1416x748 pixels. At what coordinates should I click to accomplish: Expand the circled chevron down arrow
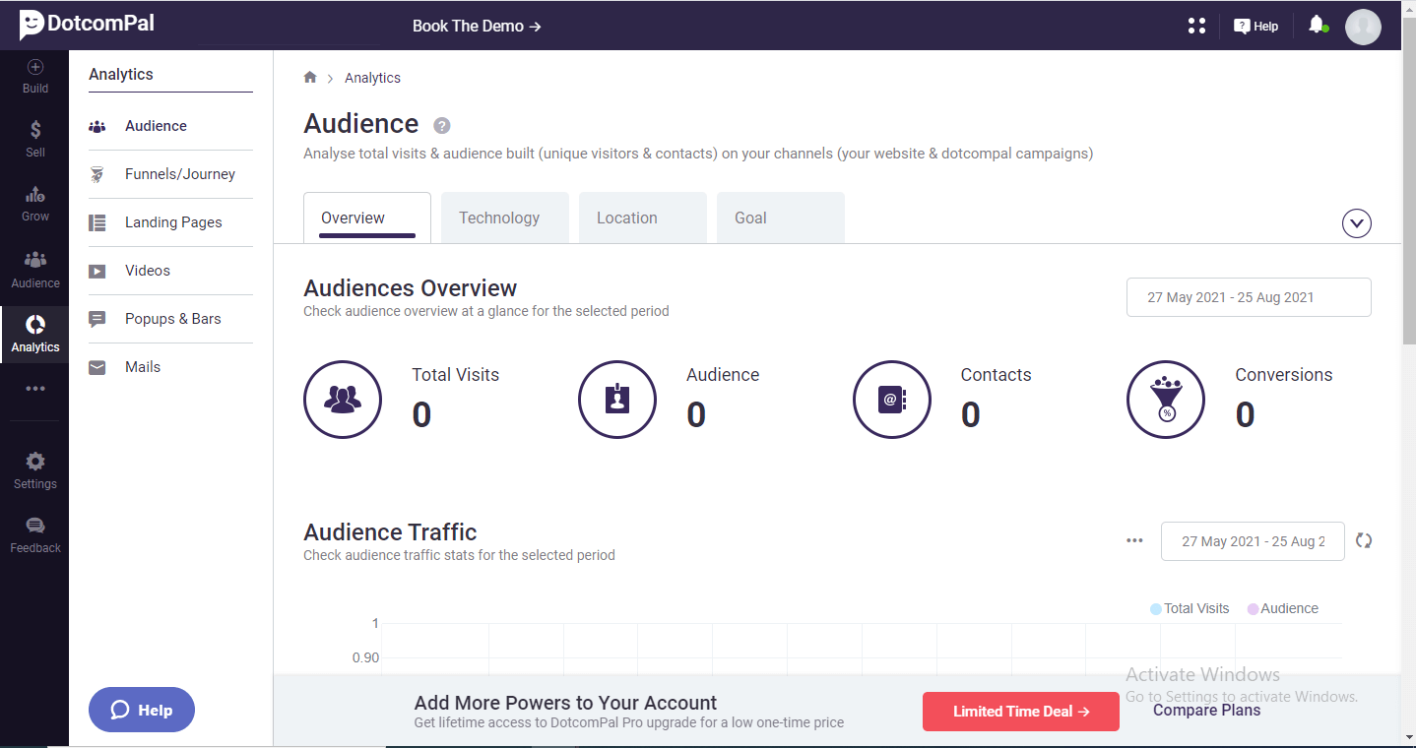(1356, 223)
